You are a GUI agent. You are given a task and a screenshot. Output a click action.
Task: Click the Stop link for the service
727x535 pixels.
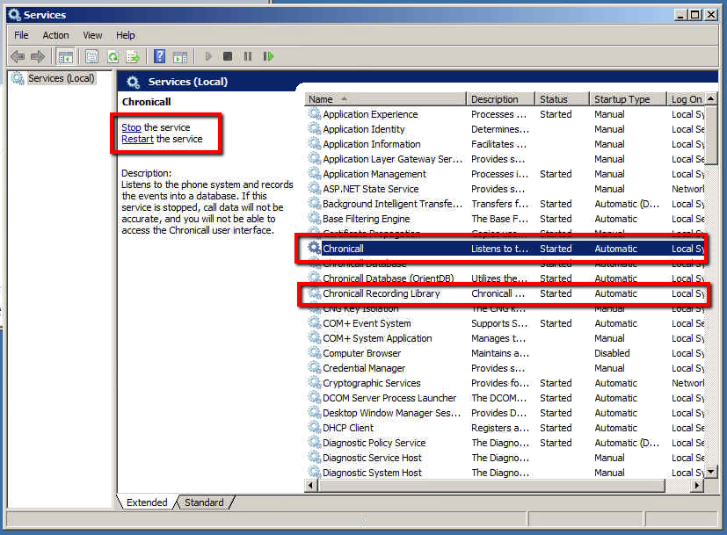[x=131, y=127]
